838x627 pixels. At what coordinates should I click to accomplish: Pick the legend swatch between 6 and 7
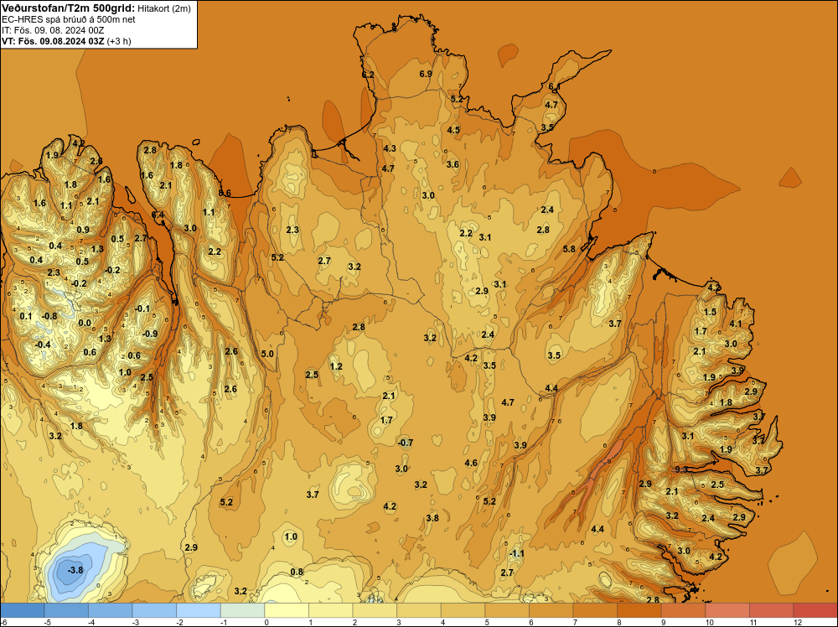tap(551, 610)
